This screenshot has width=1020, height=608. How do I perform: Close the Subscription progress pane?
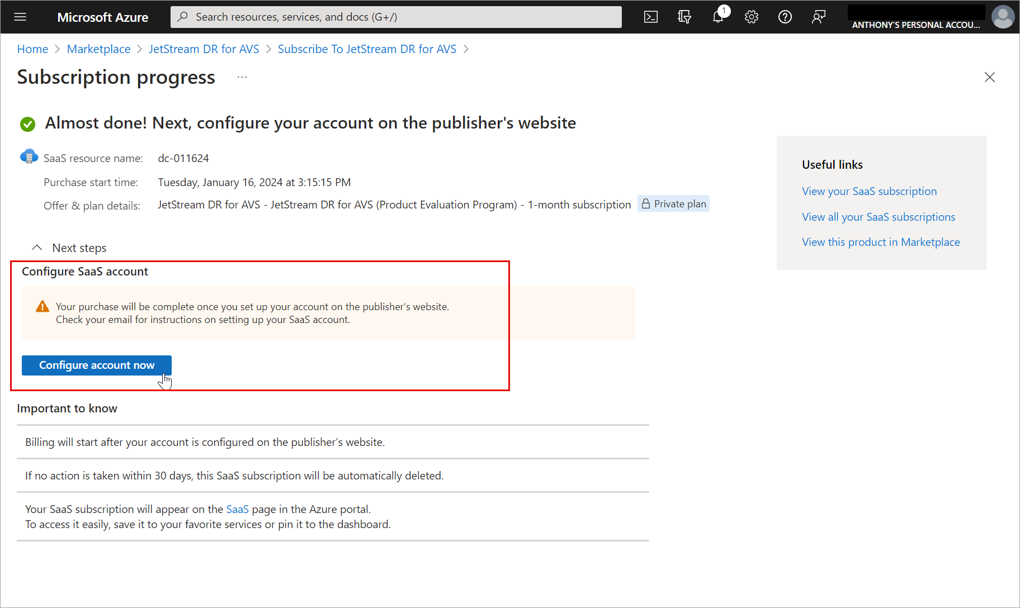pyautogui.click(x=989, y=77)
